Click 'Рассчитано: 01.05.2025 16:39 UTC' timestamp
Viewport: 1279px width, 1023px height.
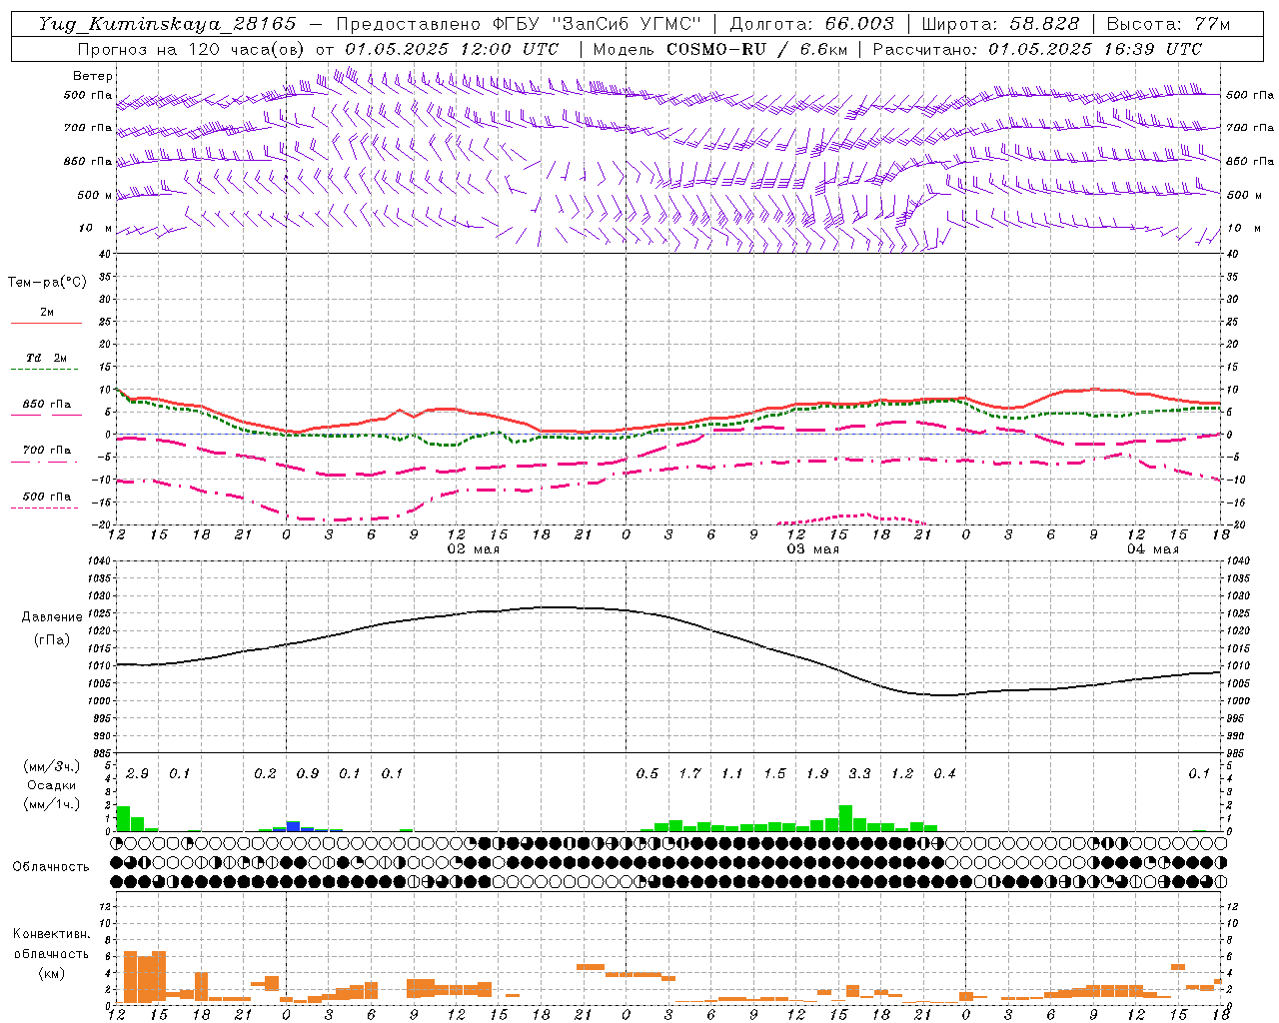1037,49
